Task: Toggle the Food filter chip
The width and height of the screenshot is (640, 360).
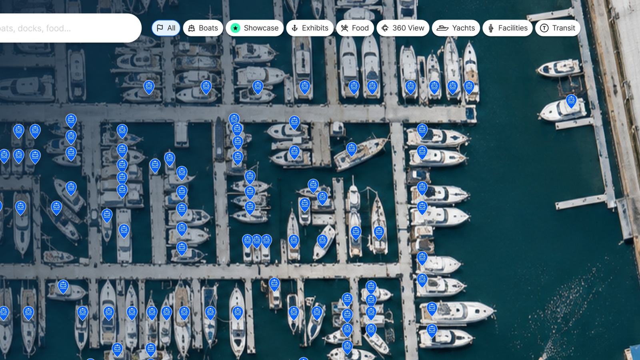Action: pos(355,28)
